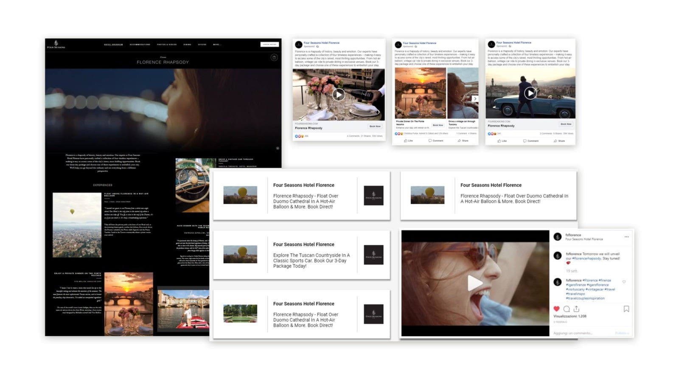The width and height of the screenshot is (679, 382).
Task: Open reaction emojis on the first Facebook ad
Action: (299, 136)
